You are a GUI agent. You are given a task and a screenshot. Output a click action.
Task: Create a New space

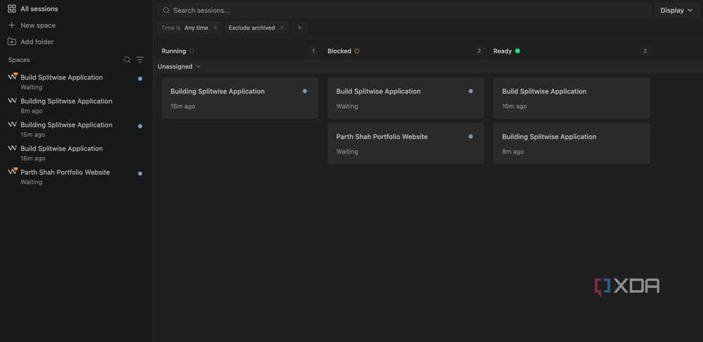pyautogui.click(x=38, y=25)
